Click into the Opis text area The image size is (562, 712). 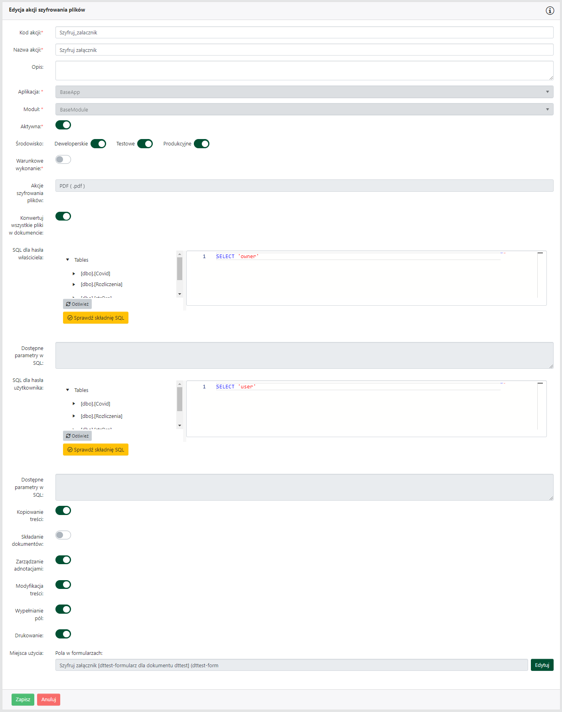304,71
